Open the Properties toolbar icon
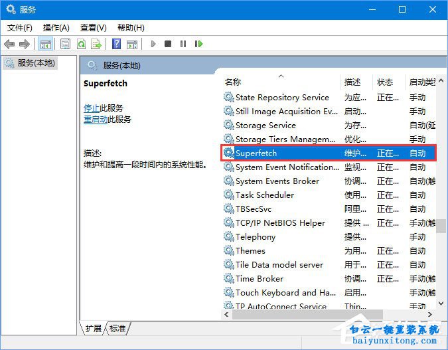This screenshot has width=448, height=350. point(66,44)
